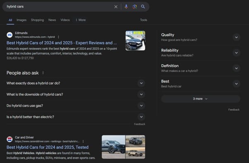Switch to the Videos tab
The width and height of the screenshot is (249, 163).
[65, 20]
